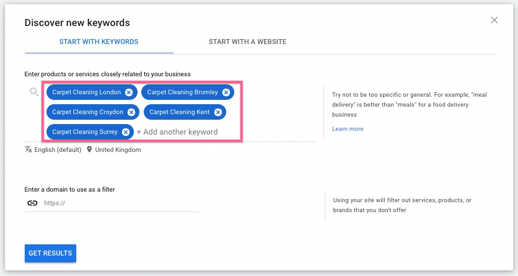
Task: Change the United Kingdom location setting
Action: [118, 149]
